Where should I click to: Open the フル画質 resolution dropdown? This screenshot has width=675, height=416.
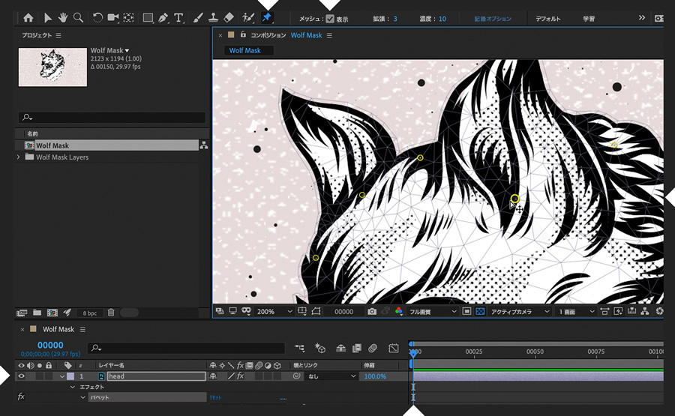click(x=432, y=311)
